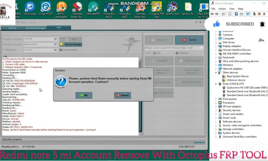This screenshot has width=268, height=161.
Task: Click Operation progress bar
Action: coord(103,142)
